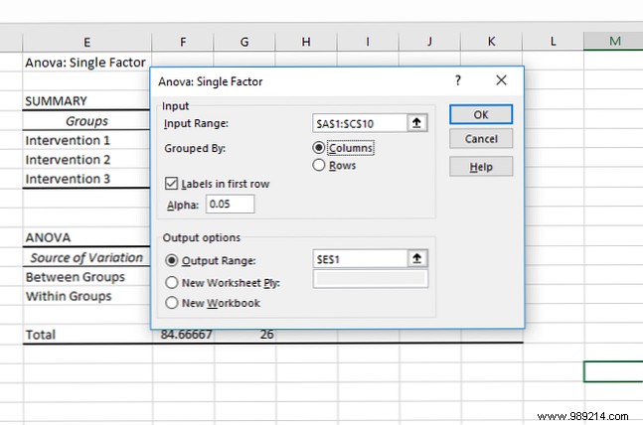Click the Cancel button
The width and height of the screenshot is (643, 425).
tap(481, 139)
